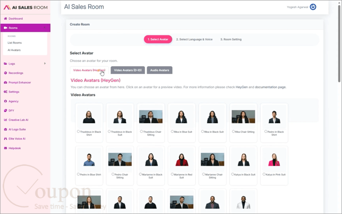Preview the Rika in Blue Suit avatar image

[x=181, y=117]
